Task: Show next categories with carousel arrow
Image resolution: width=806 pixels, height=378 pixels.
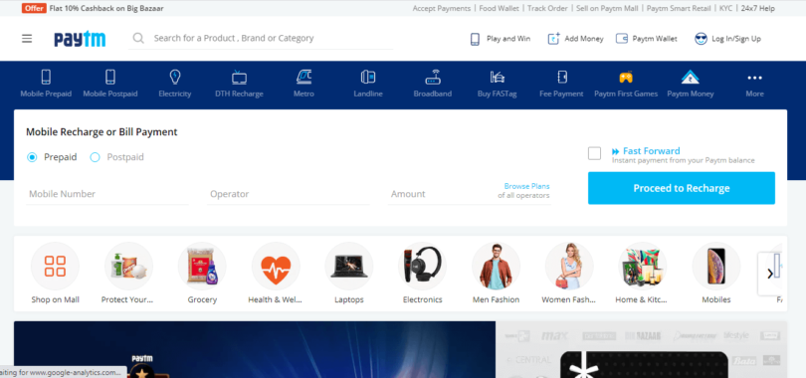Action: coord(769,274)
